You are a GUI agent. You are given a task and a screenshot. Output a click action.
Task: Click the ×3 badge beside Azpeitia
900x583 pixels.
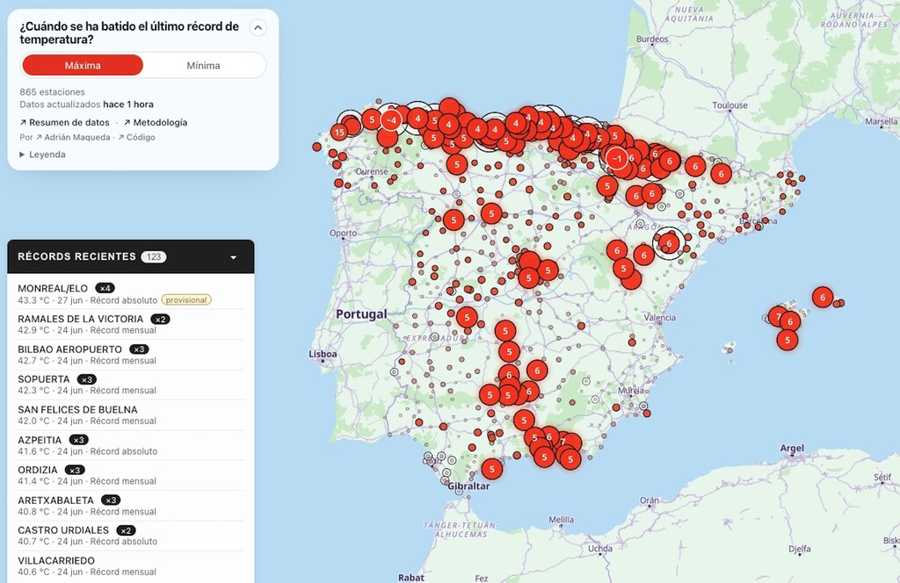(78, 440)
